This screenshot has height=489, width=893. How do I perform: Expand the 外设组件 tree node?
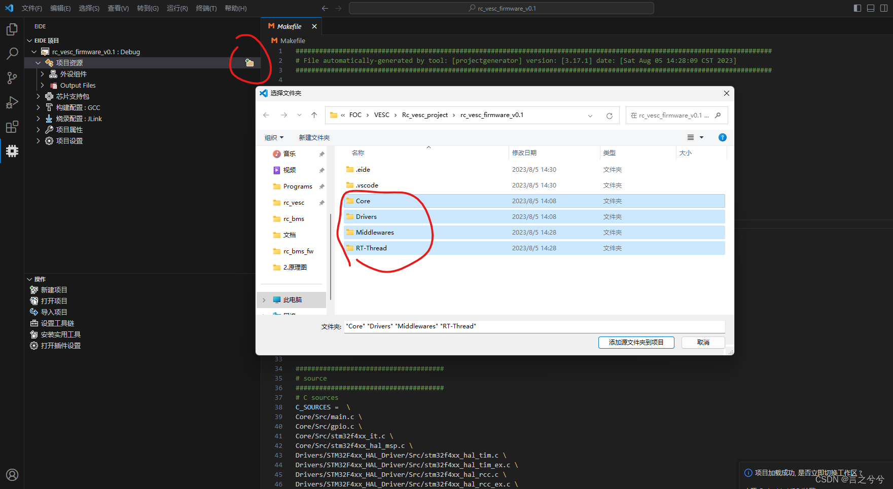[x=43, y=73]
